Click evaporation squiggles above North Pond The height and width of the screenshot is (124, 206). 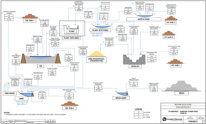[x=148, y=13]
